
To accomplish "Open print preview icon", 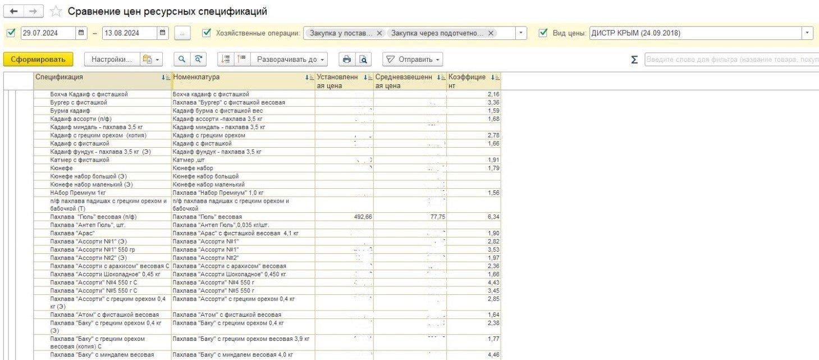I will [x=363, y=59].
